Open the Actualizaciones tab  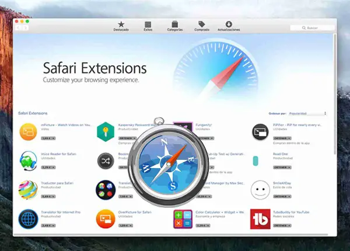pos(229,26)
